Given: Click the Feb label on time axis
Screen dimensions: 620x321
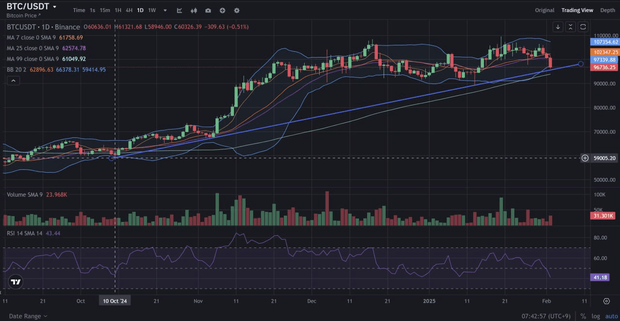Looking at the screenshot, I should click(x=547, y=301).
